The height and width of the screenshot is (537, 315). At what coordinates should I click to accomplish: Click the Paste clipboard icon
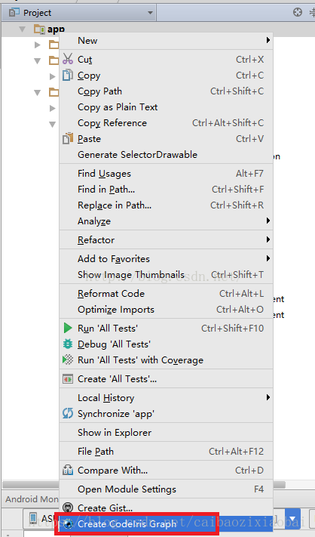point(68,138)
